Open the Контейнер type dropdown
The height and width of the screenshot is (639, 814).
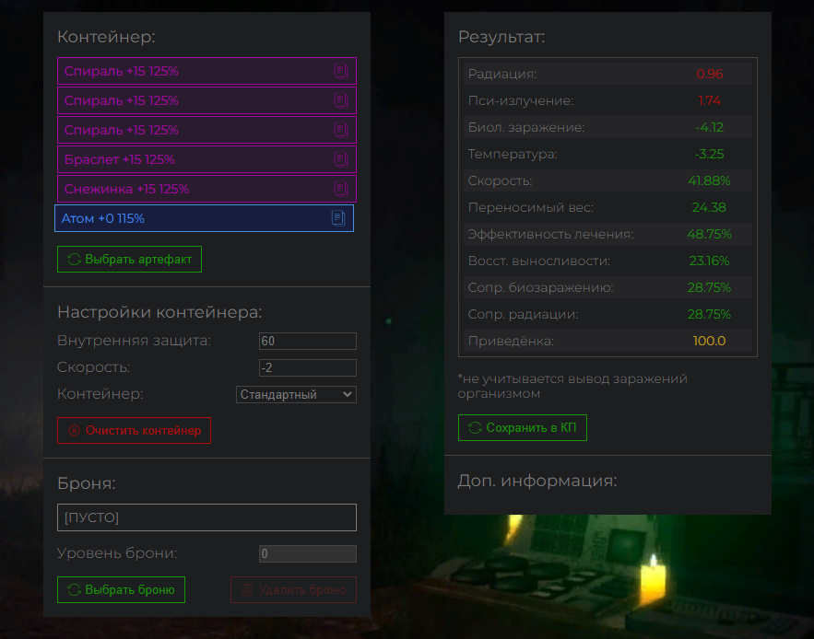[x=296, y=395]
